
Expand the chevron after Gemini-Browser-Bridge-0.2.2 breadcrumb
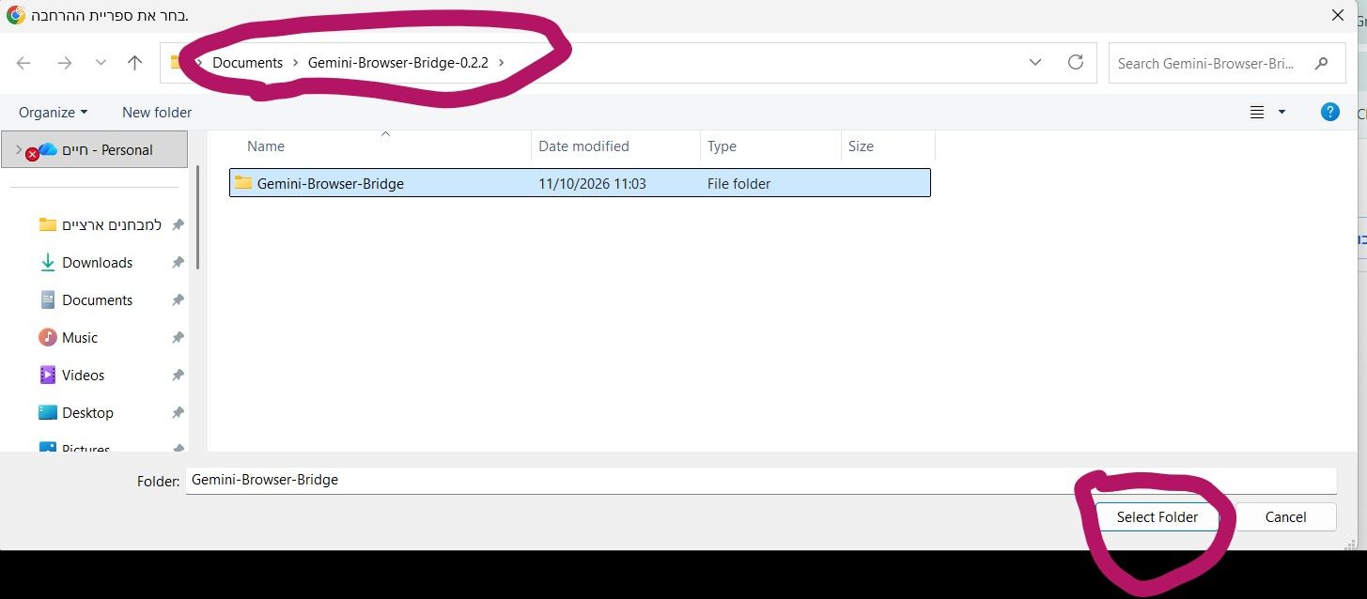pos(502,63)
